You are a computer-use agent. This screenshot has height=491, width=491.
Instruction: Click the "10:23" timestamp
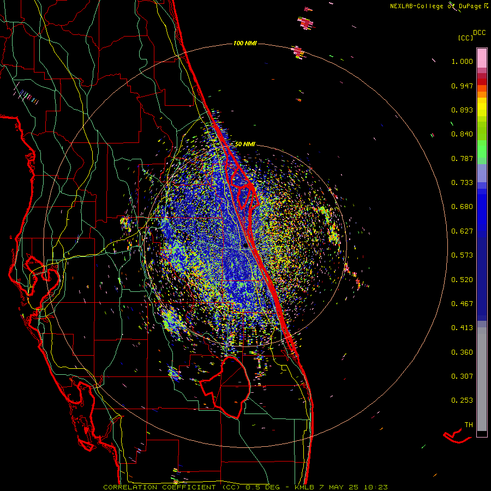tap(375, 487)
